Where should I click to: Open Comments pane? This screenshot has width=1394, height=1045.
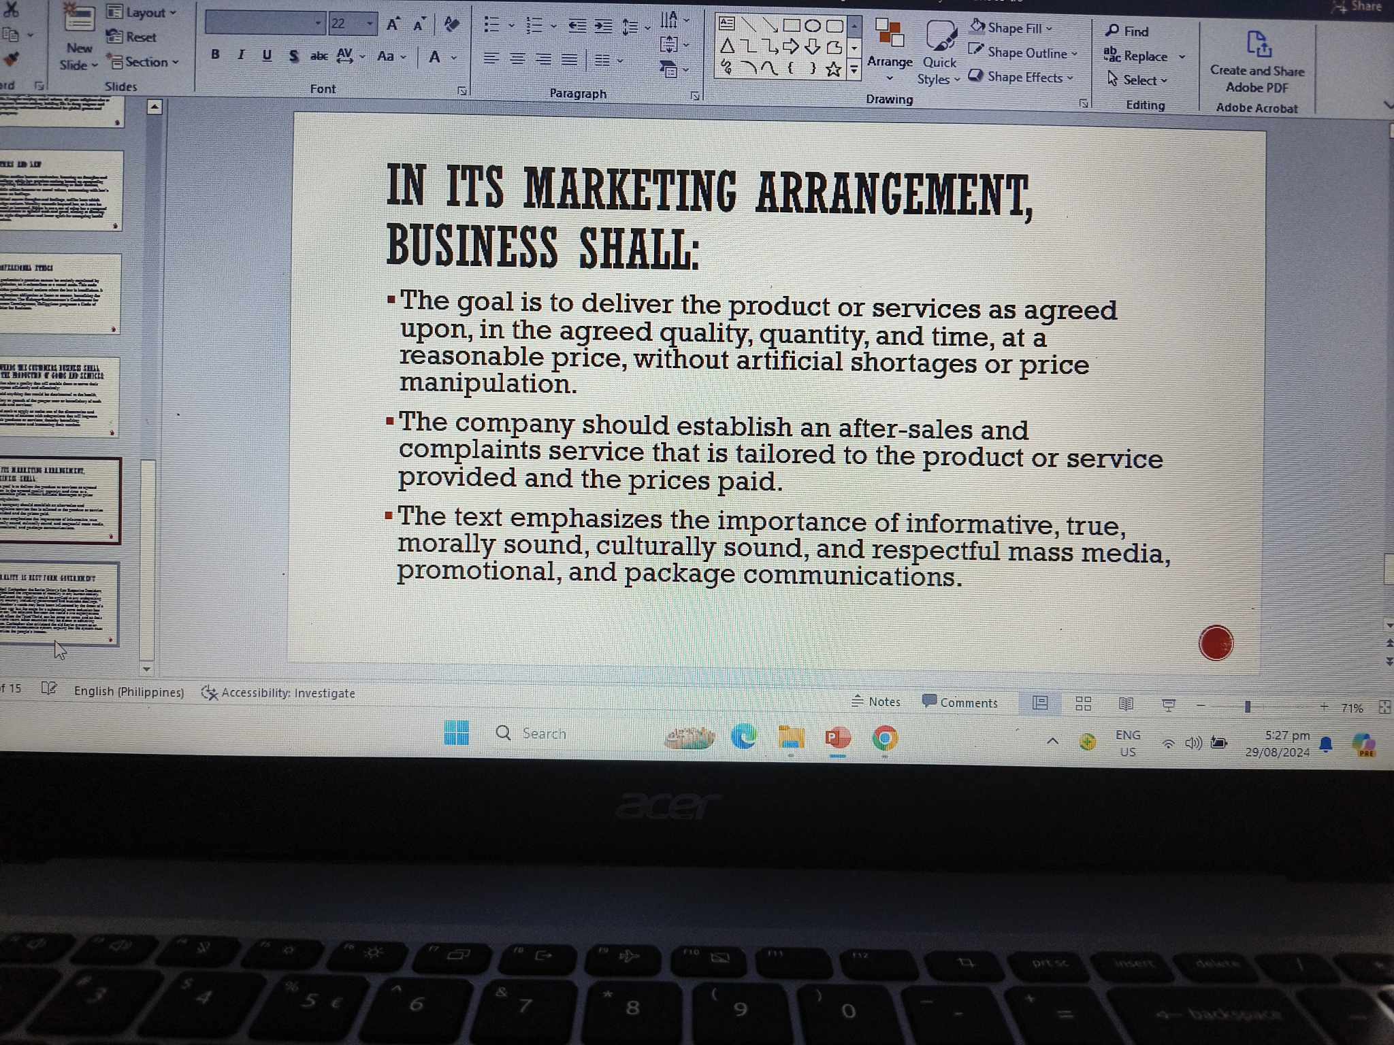[960, 702]
